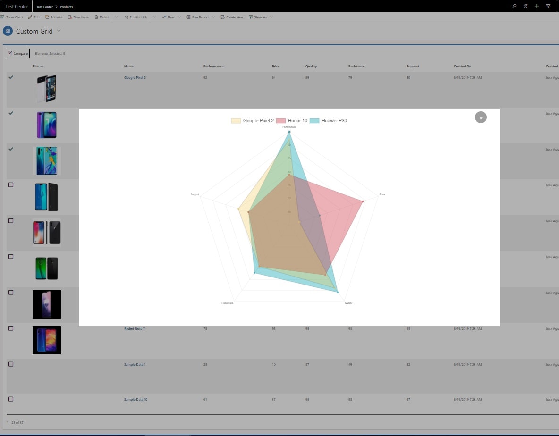Click the task flow circle-check icon
Viewport: 559px width, 436px height.
pos(525,6)
